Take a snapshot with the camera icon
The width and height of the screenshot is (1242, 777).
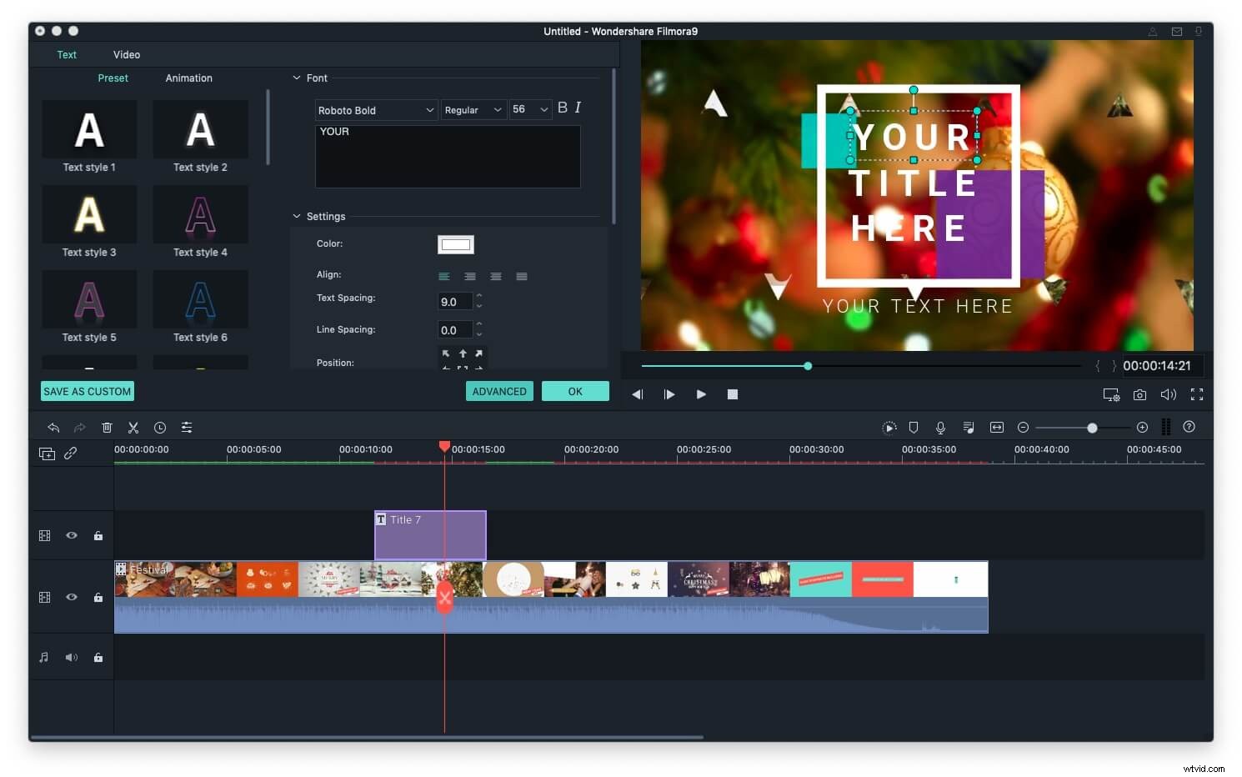(1140, 394)
